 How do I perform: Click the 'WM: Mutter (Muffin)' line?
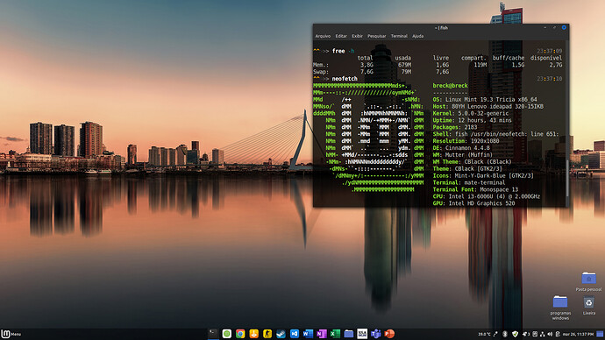pyautogui.click(x=463, y=155)
